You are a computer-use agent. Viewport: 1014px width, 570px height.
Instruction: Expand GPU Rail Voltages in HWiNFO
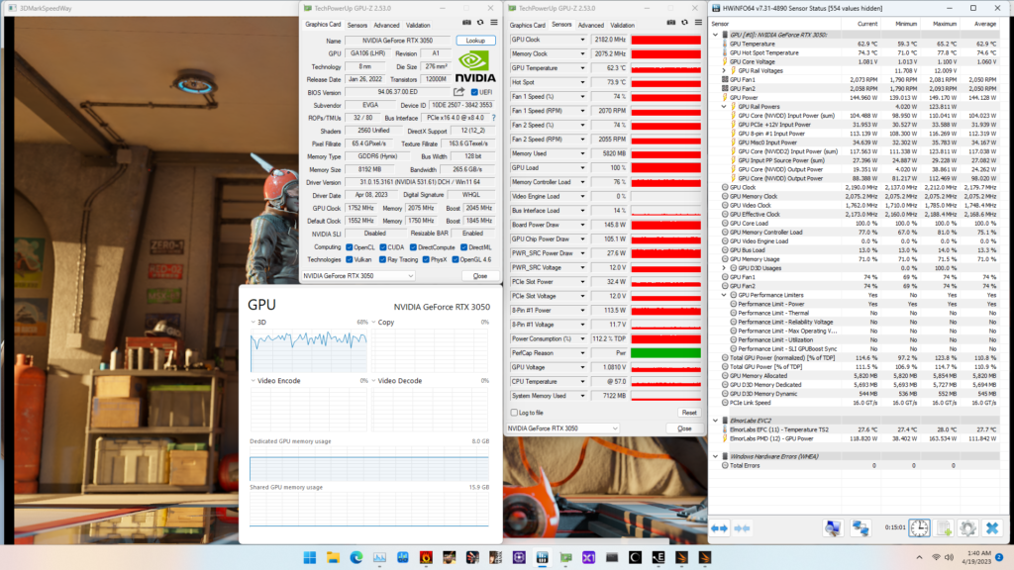724,70
